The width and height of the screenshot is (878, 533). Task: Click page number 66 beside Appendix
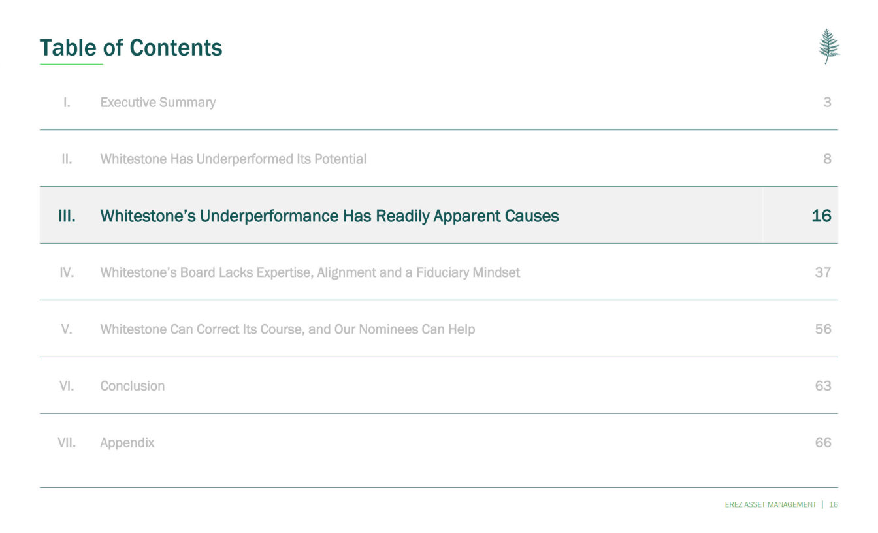click(822, 443)
